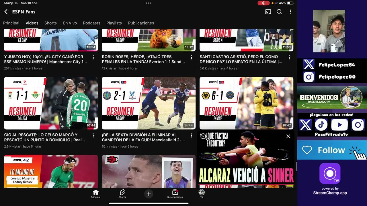The image size is (367, 206).
Task: Open Suscripciones in the bottom bar
Action: tap(175, 194)
